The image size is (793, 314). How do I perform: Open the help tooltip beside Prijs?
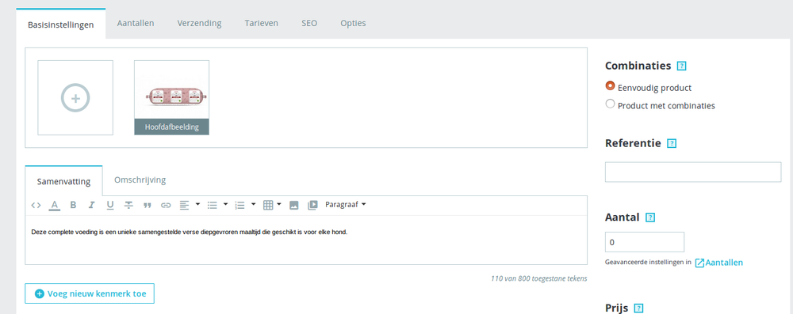click(x=638, y=308)
